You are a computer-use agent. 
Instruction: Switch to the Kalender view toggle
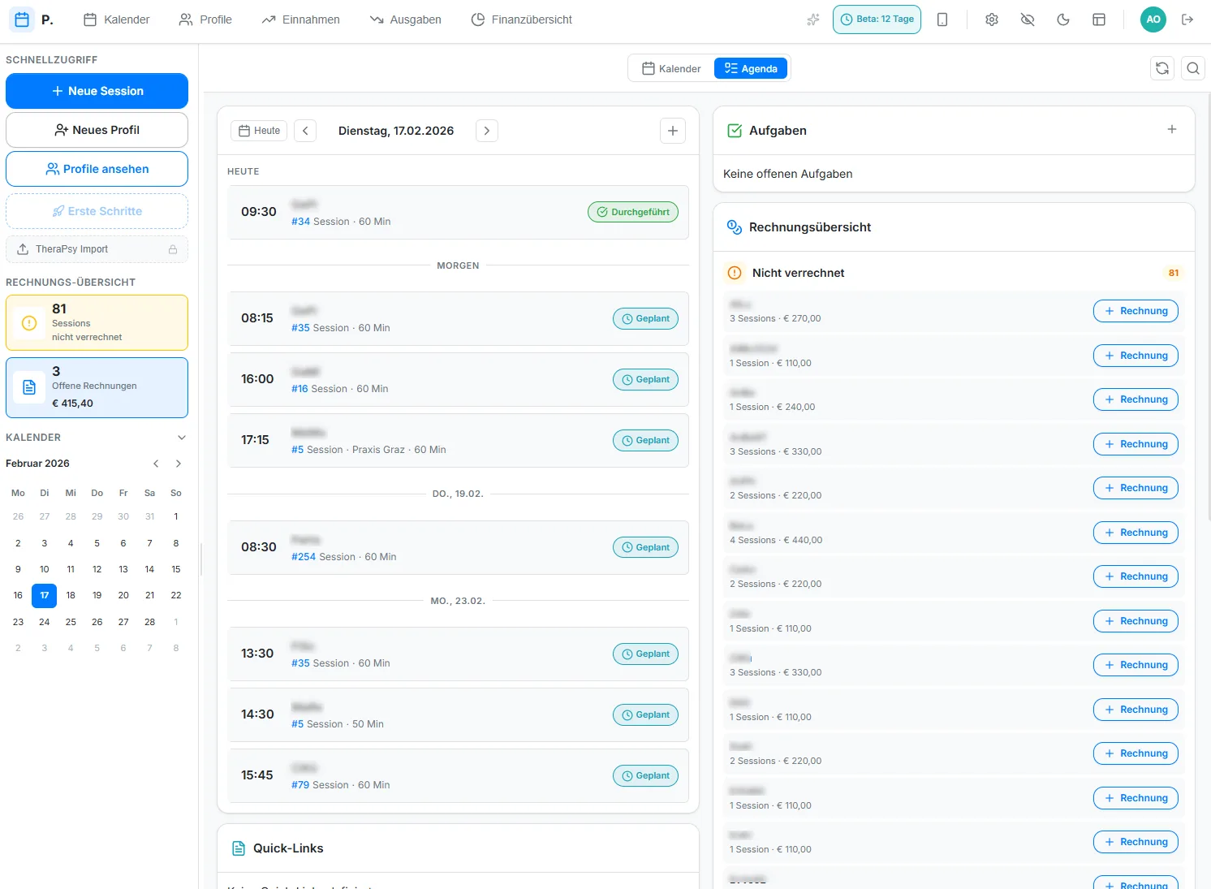(x=671, y=69)
